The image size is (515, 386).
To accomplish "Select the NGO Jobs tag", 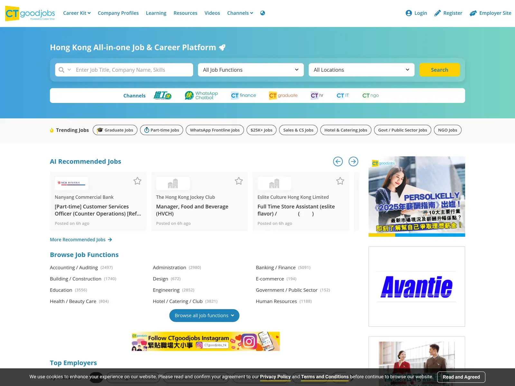I will (448, 130).
